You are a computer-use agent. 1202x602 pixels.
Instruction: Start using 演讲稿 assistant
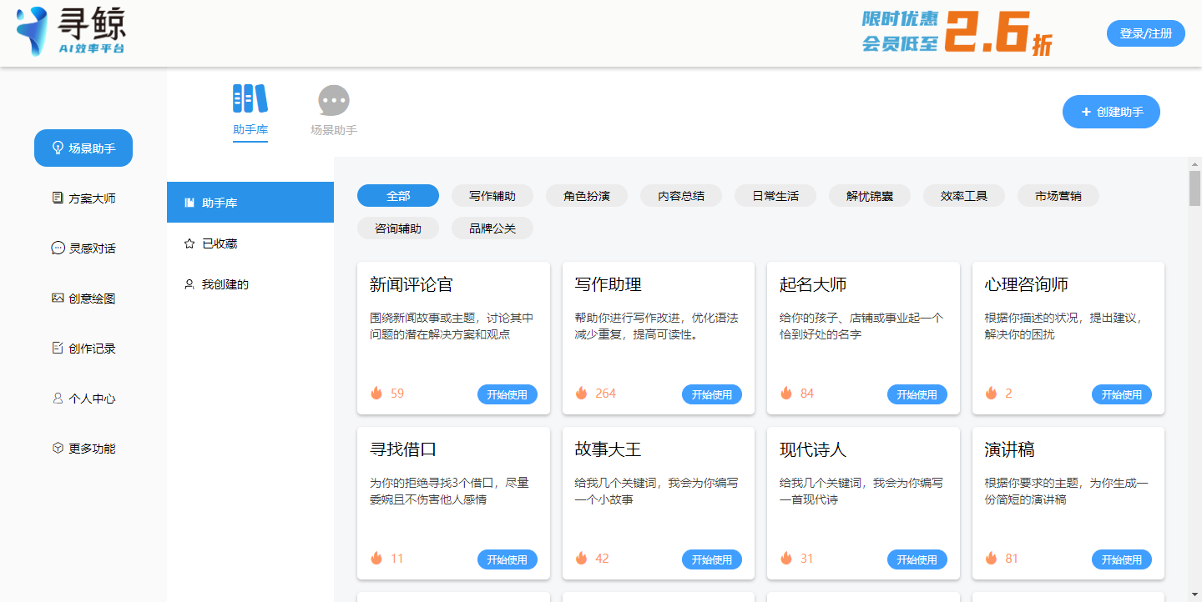pyautogui.click(x=1122, y=559)
